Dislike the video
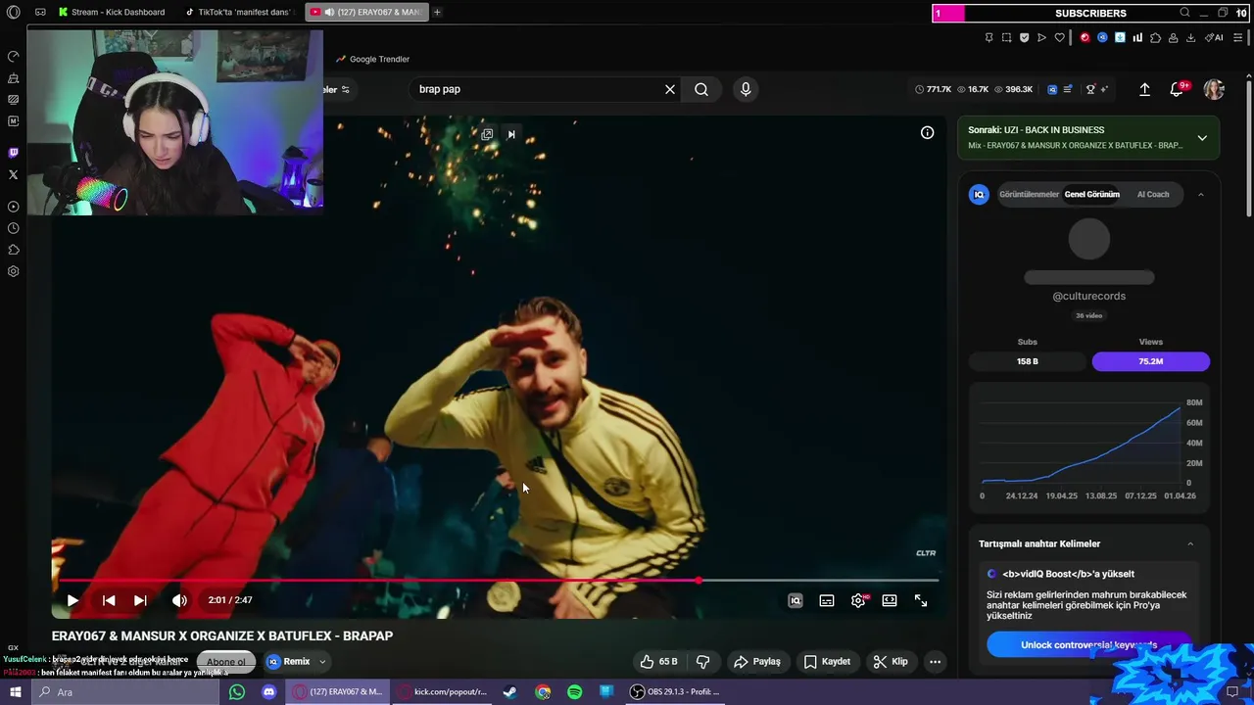 pyautogui.click(x=702, y=662)
